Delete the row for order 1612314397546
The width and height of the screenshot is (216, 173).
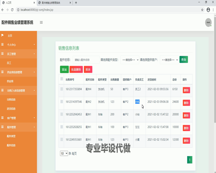pyautogui.click(x=186, y=103)
